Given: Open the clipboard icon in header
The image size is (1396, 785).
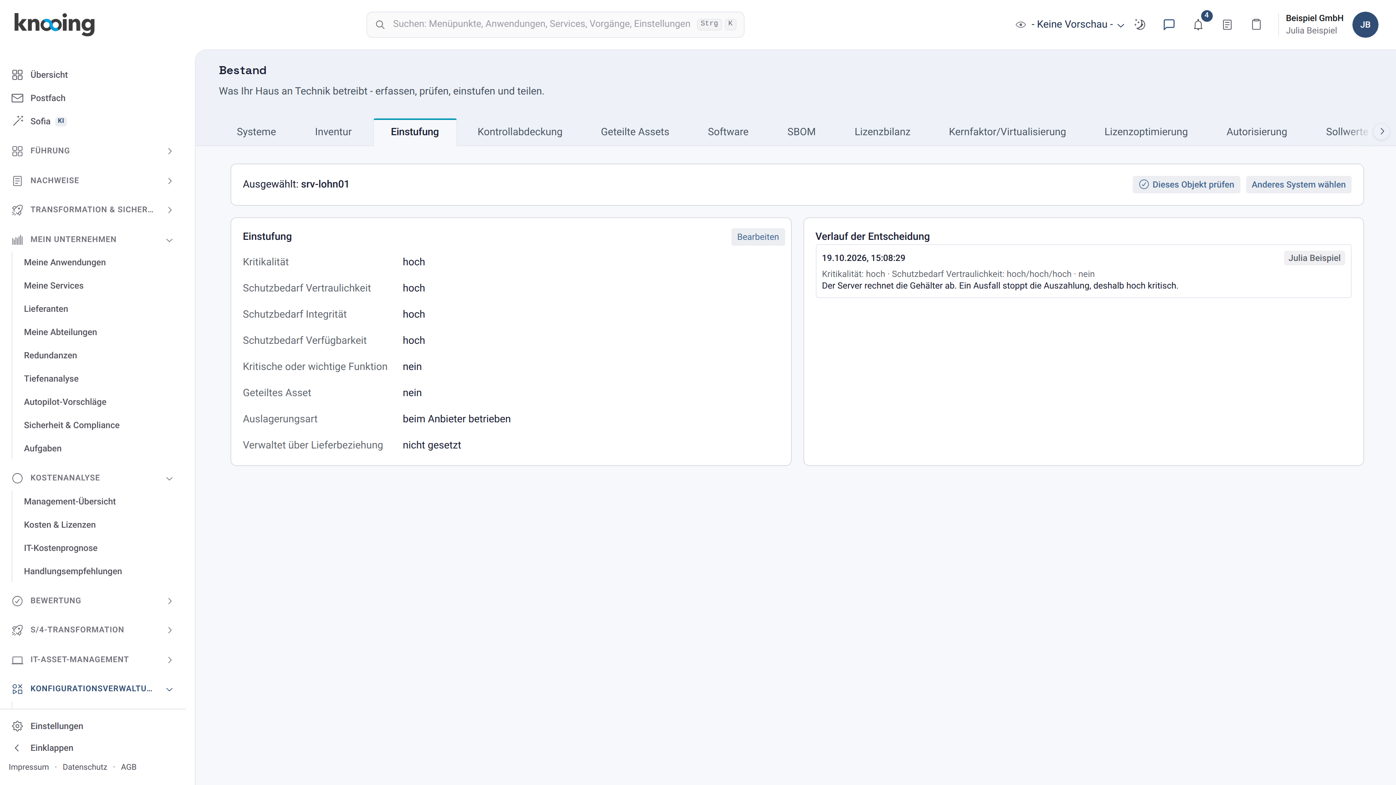Looking at the screenshot, I should (x=1256, y=24).
